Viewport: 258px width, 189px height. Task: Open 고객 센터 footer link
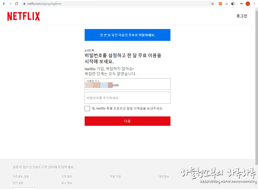coord(67,176)
